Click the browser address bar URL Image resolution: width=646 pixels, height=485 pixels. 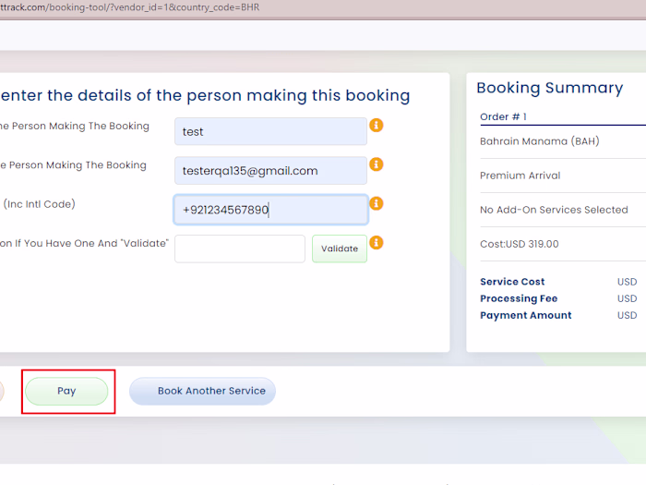[x=130, y=7]
